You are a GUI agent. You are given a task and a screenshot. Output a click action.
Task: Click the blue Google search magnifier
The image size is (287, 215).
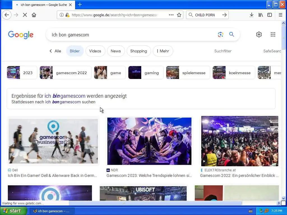tap(232, 34)
